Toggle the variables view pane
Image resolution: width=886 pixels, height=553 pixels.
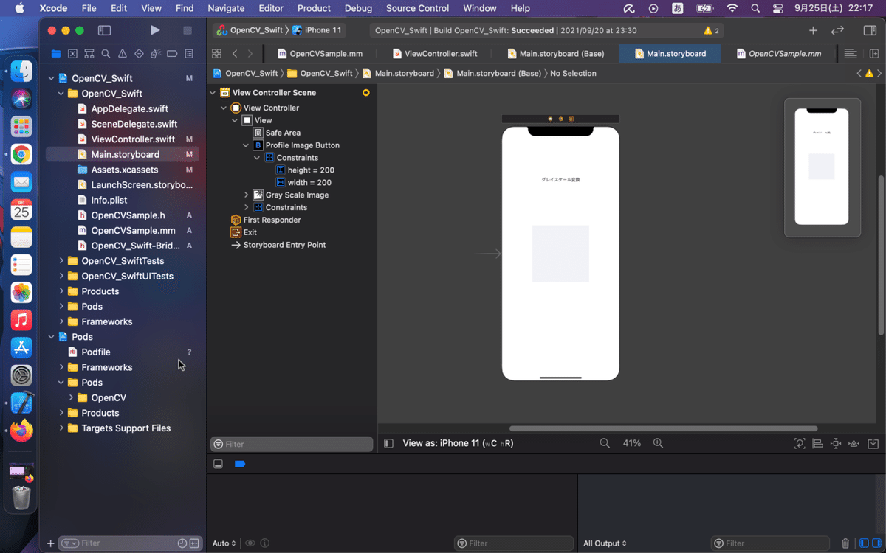click(x=864, y=543)
